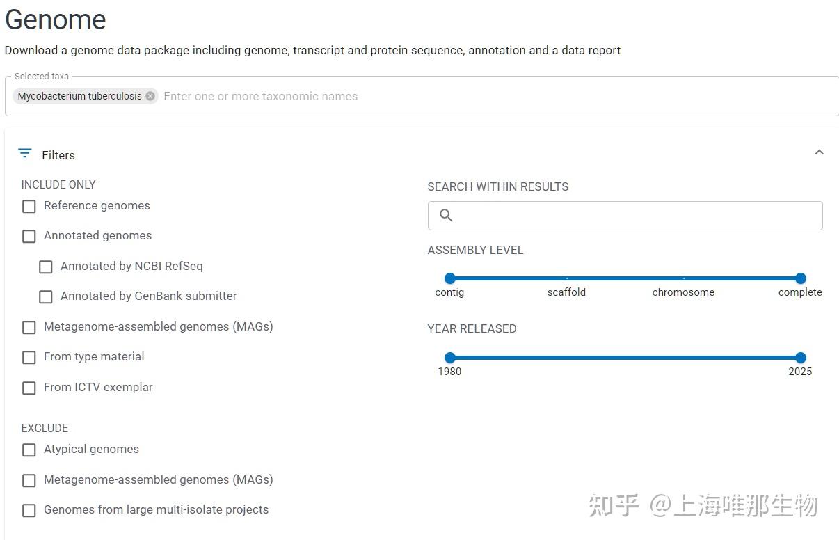
Task: Click the Search Within Results input box
Action: click(x=625, y=215)
